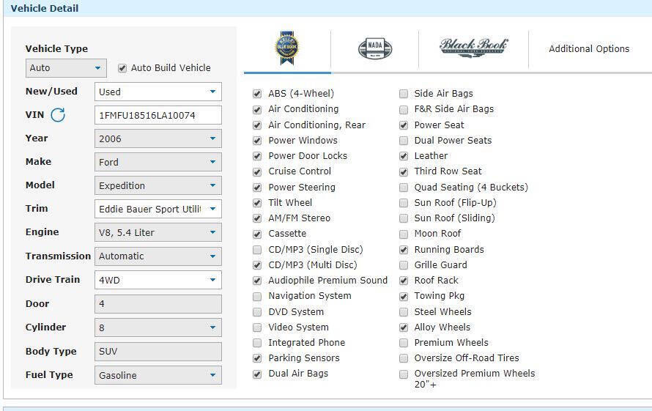Viewport: 652px width, 411px height.
Task: Select the Black Book logo tab
Action: pos(473,48)
